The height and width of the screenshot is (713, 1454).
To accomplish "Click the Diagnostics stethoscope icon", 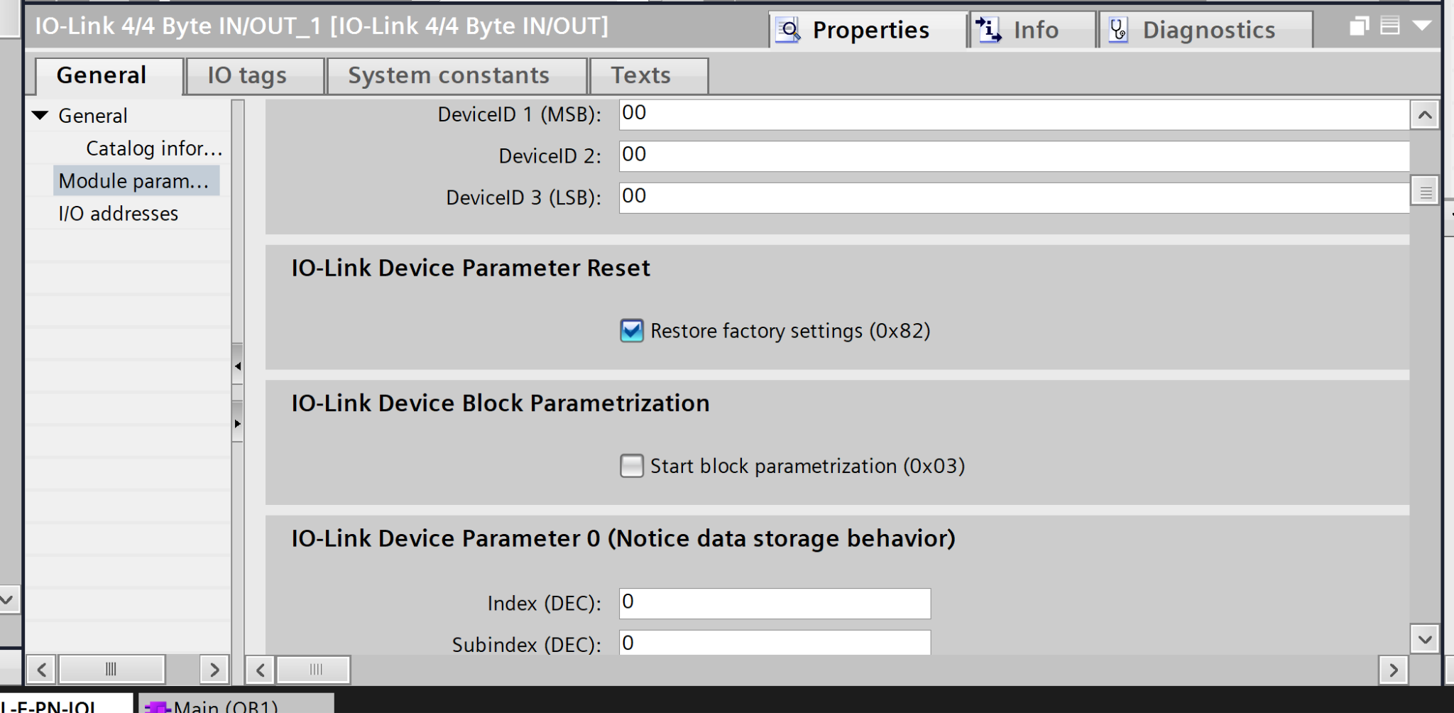I will (x=1118, y=30).
